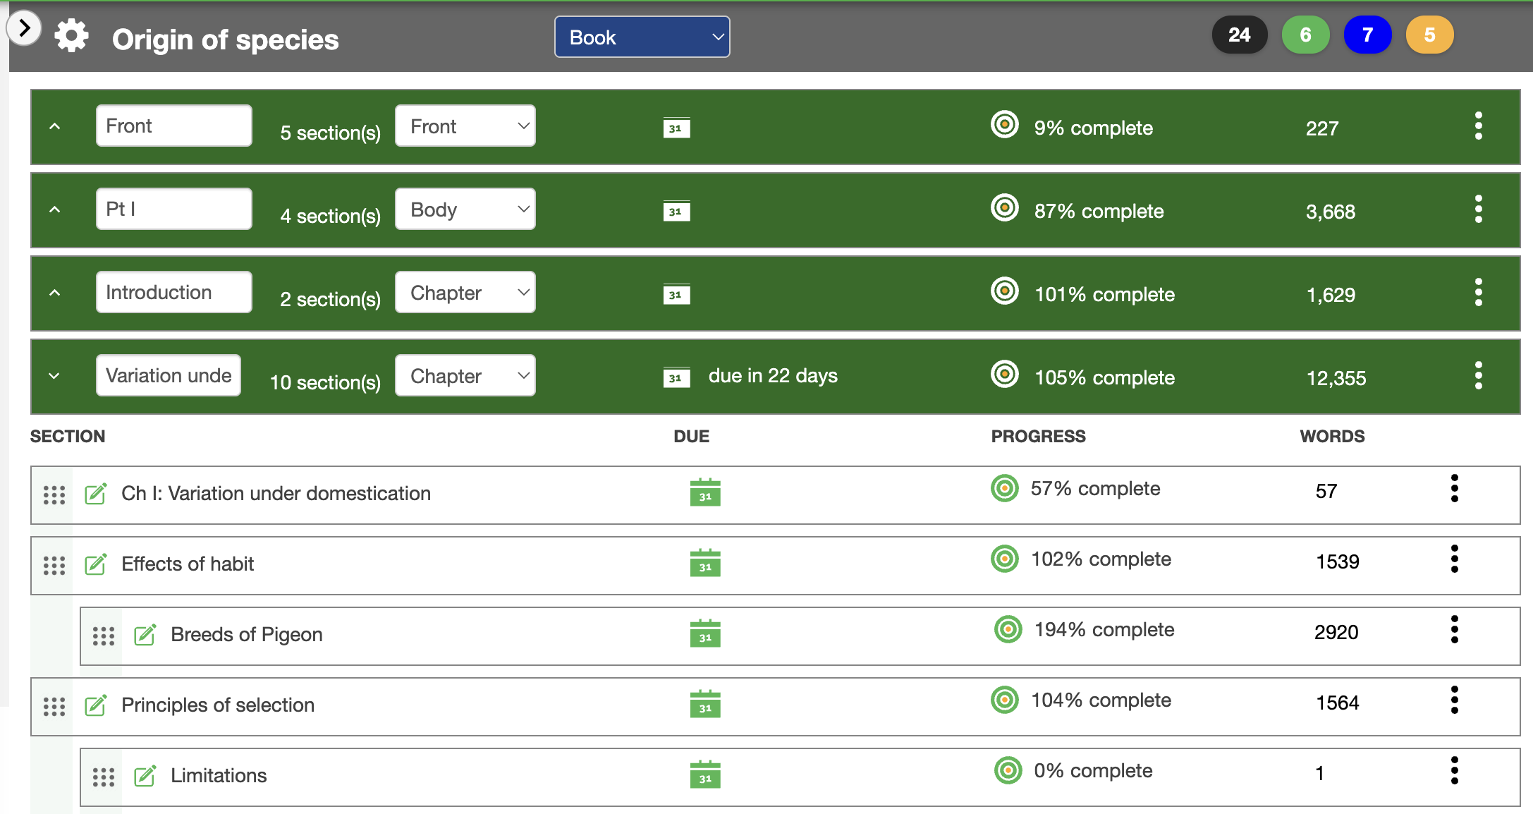Open due date calendar for Breeds of Pigeon
Screen dimensions: 1533x814
(704, 633)
